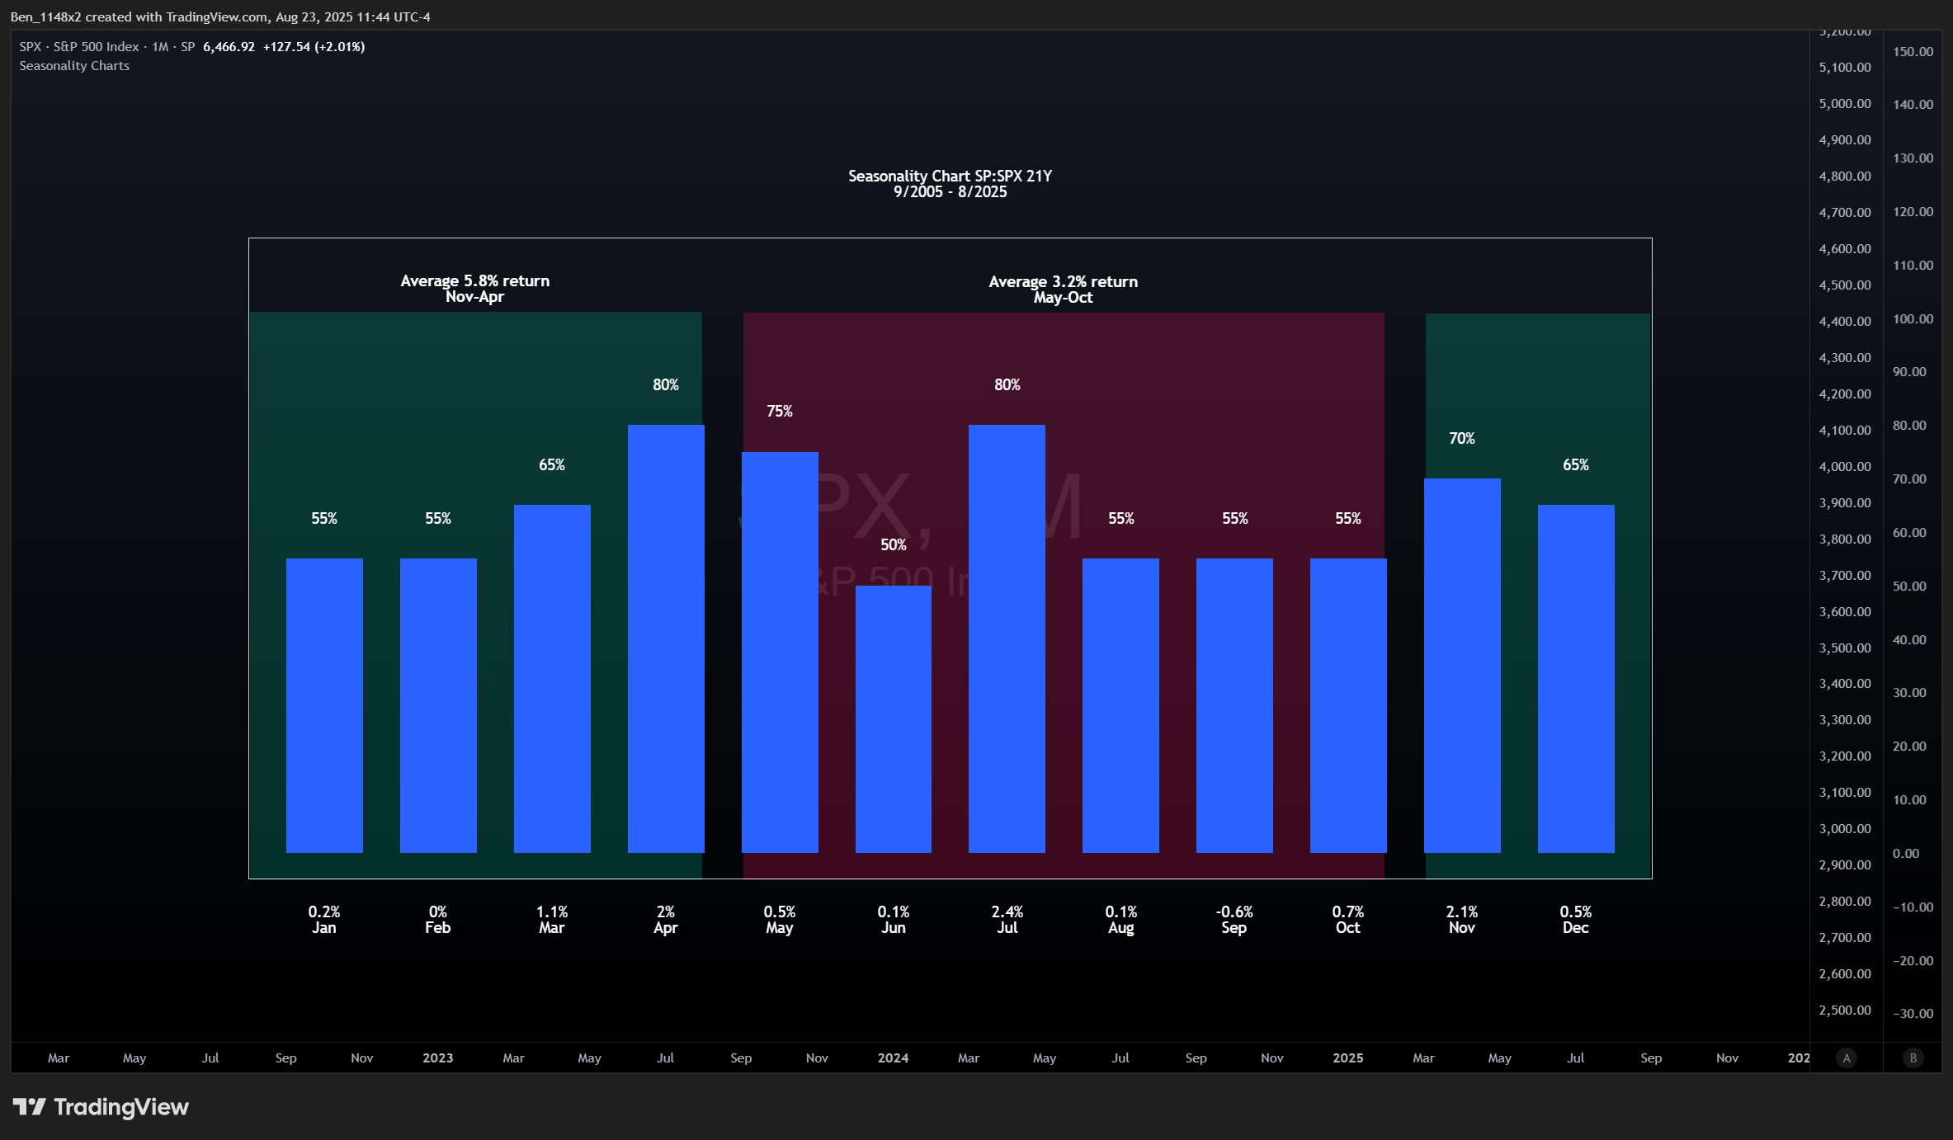The height and width of the screenshot is (1140, 1953).
Task: Click the Average 5.8% return Nov-Apr label
Action: coord(474,289)
